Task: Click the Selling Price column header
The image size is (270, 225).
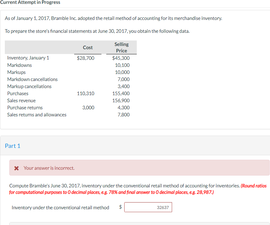Action: pyautogui.click(x=122, y=48)
